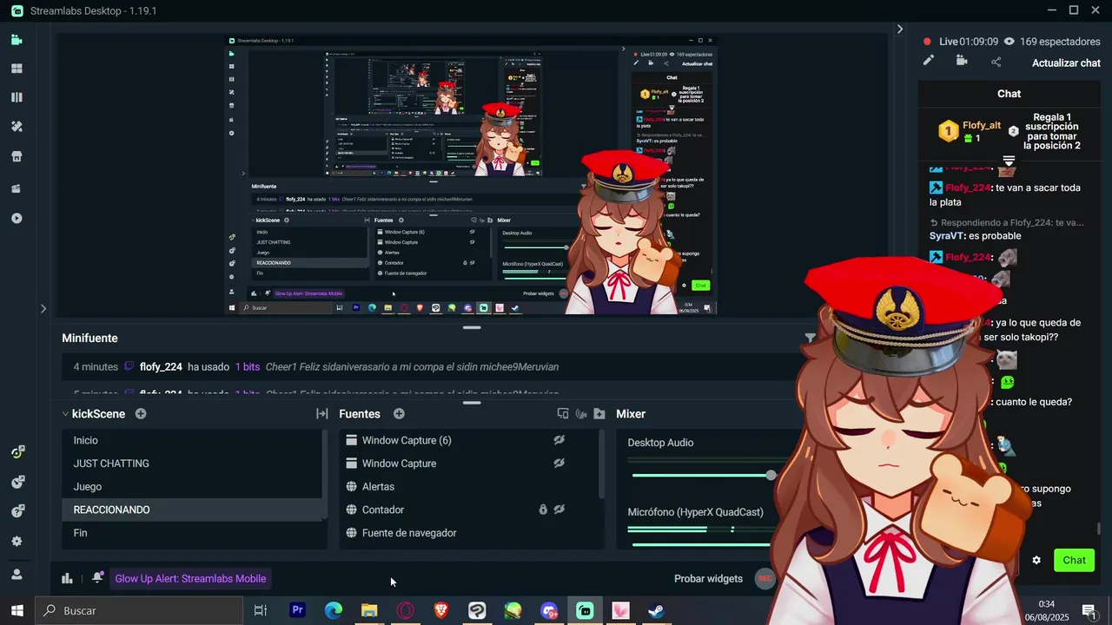1112x625 pixels.
Task: Open the user account icon in sidebar
Action: click(17, 574)
